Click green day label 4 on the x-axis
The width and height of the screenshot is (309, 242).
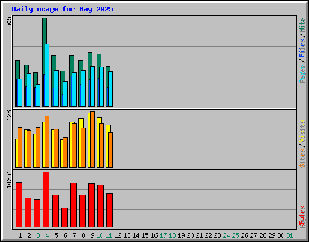47,235
